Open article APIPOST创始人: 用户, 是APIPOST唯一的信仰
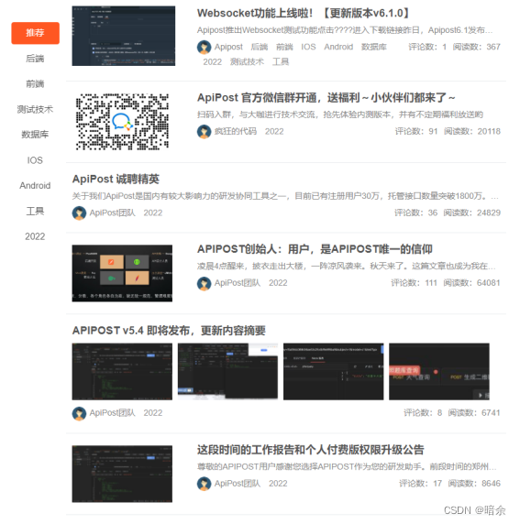This screenshot has height=524, width=520. click(315, 249)
